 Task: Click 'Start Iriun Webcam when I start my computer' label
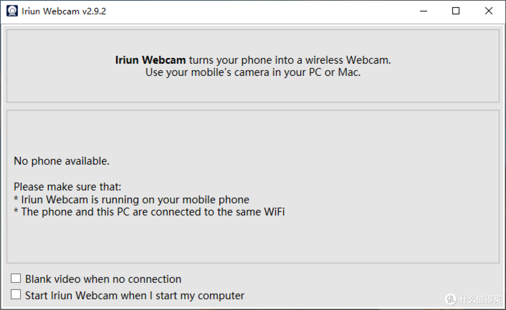click(135, 295)
